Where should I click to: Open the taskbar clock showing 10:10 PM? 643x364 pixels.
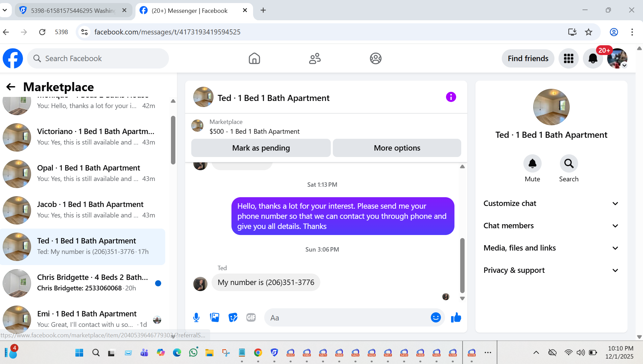click(620, 352)
